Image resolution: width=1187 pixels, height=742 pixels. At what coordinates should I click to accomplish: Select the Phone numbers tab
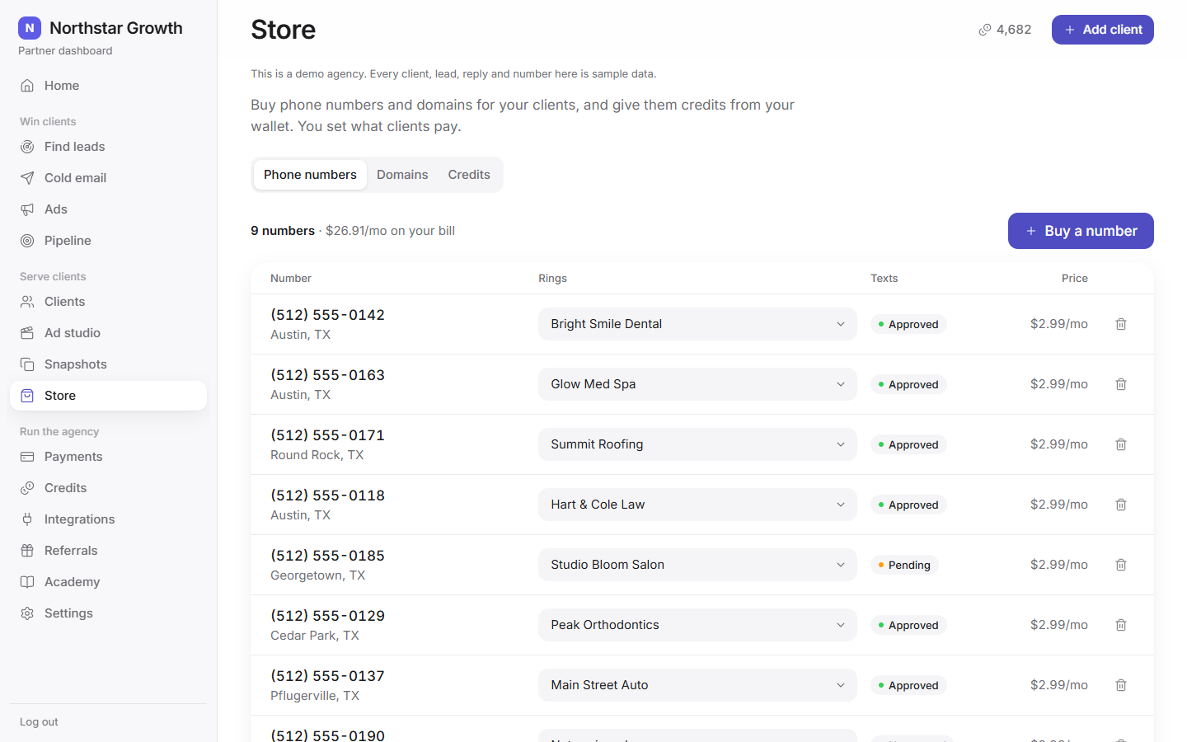310,175
